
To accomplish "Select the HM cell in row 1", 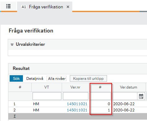I will click(x=36, y=104).
